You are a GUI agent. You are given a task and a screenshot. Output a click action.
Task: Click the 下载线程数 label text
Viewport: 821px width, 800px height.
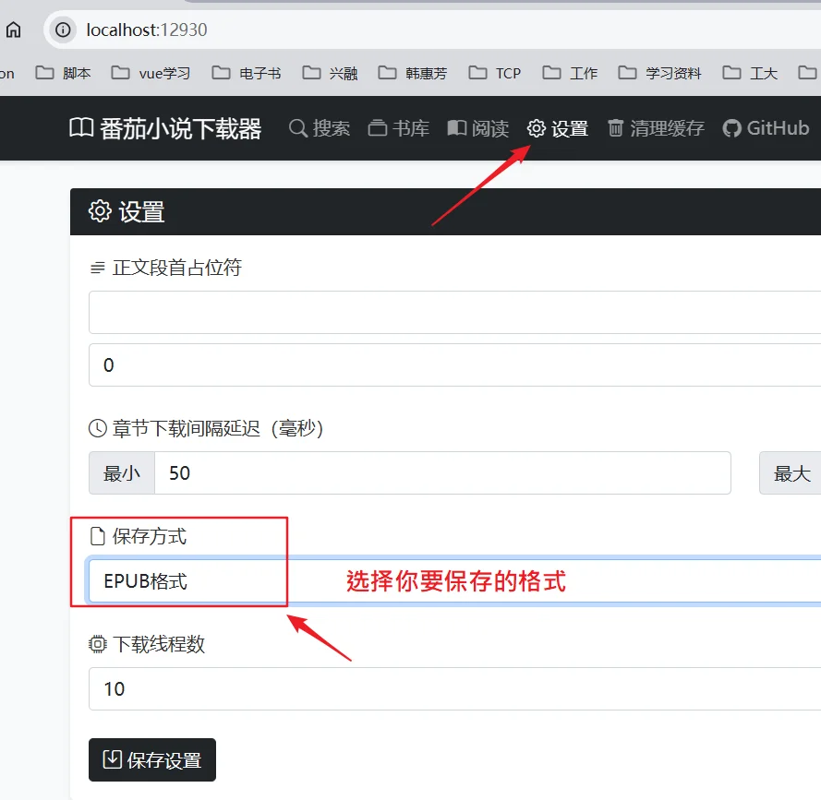pos(159,644)
